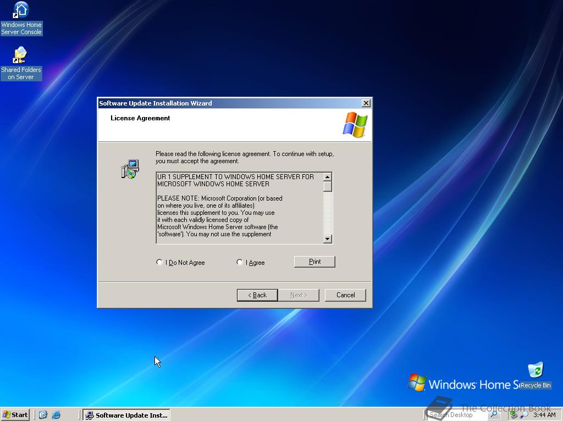Image resolution: width=563 pixels, height=422 pixels.
Task: Select the I Agree radio button
Action: tap(251, 262)
